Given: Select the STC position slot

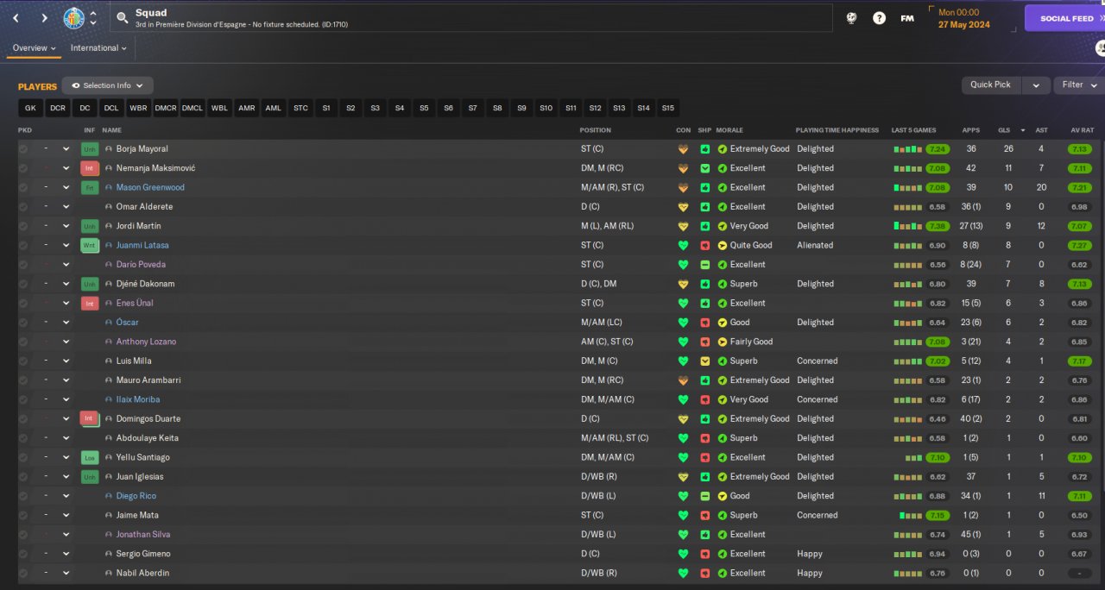Looking at the screenshot, I should (300, 108).
